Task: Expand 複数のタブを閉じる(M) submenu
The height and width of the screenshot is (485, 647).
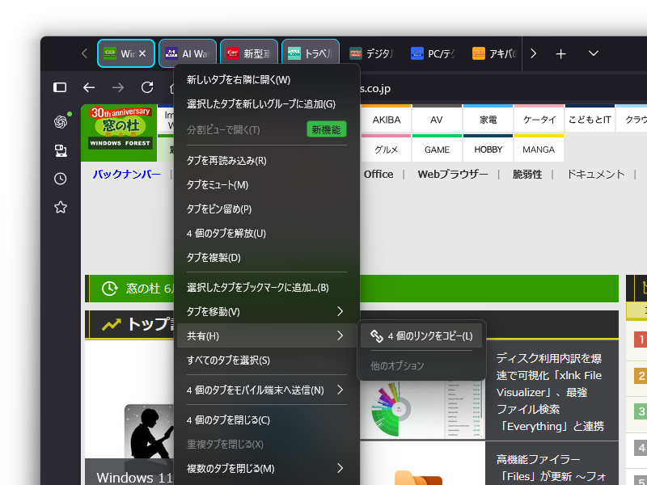Action: [267, 469]
